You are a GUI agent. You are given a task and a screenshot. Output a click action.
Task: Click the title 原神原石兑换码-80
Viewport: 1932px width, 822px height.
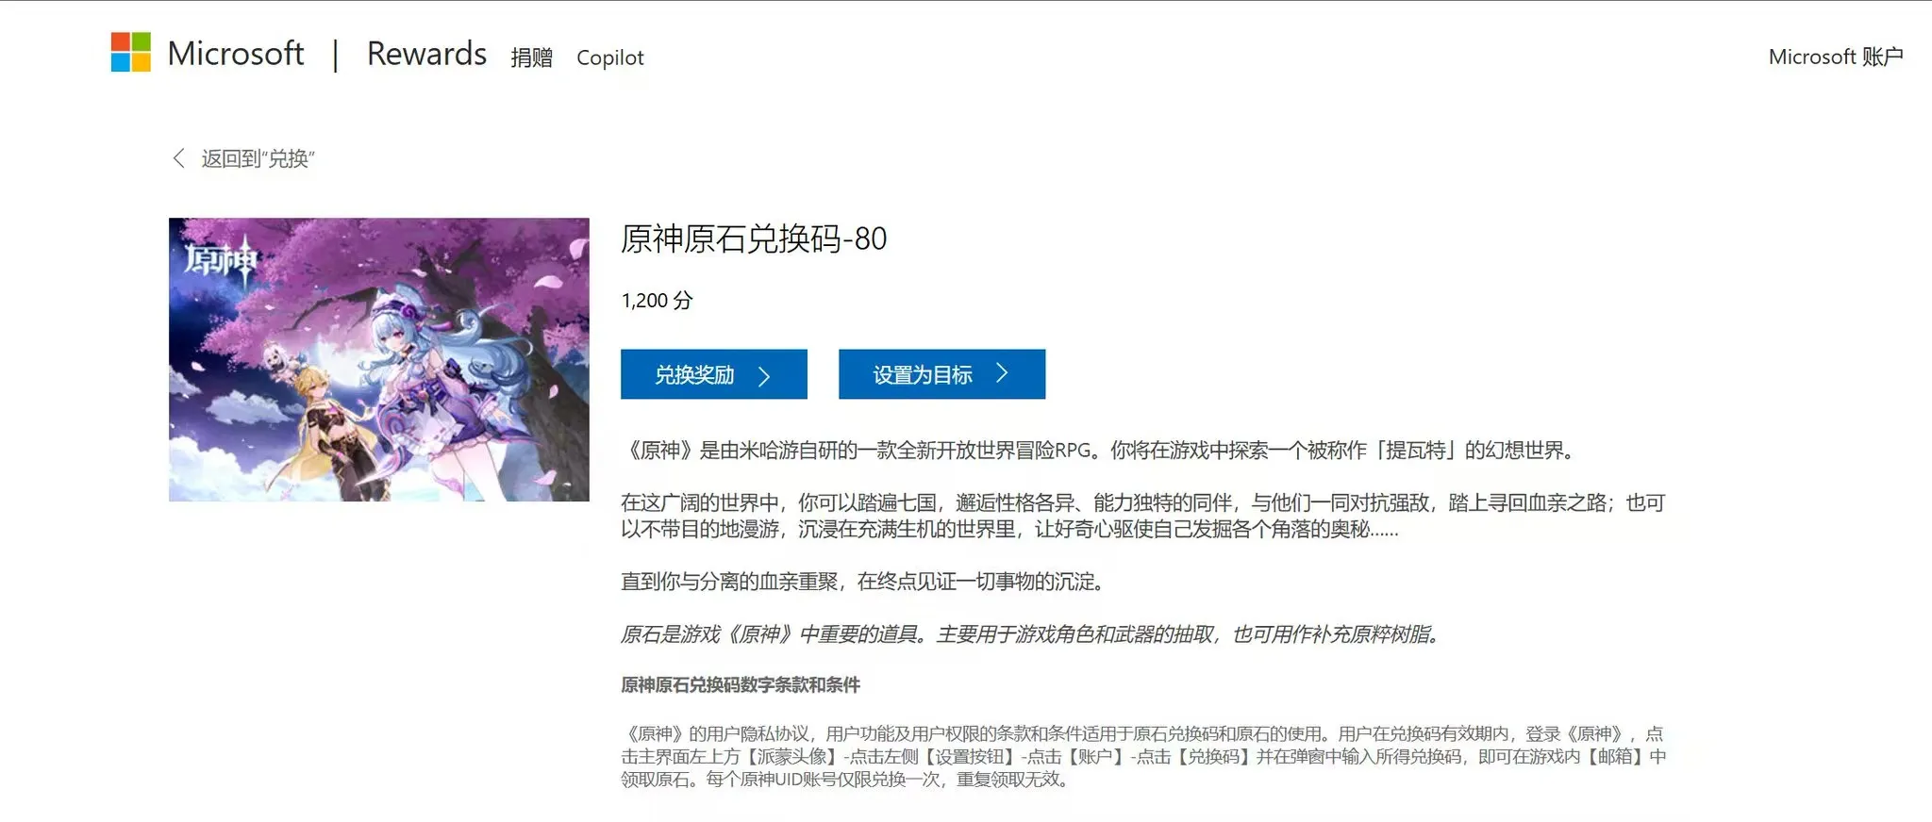753,238
